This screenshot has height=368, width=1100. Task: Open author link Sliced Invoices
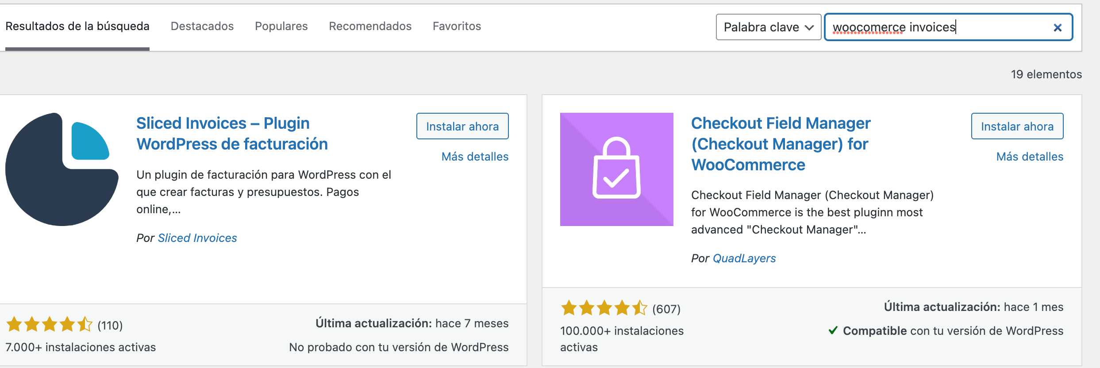click(x=197, y=238)
